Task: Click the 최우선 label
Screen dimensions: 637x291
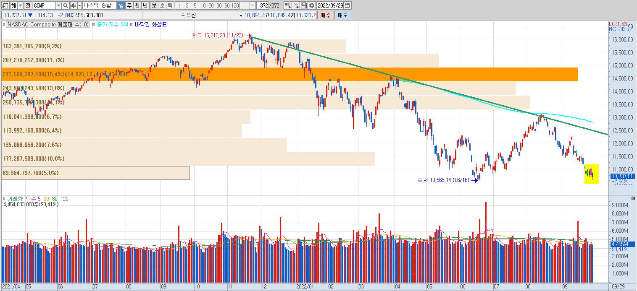Action: click(189, 15)
